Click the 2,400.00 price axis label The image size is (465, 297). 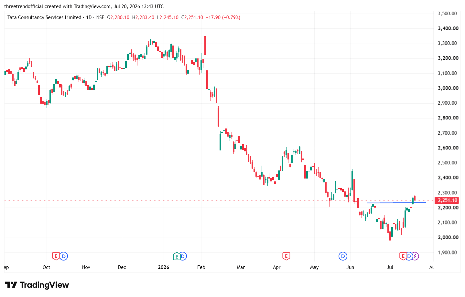pyautogui.click(x=448, y=178)
